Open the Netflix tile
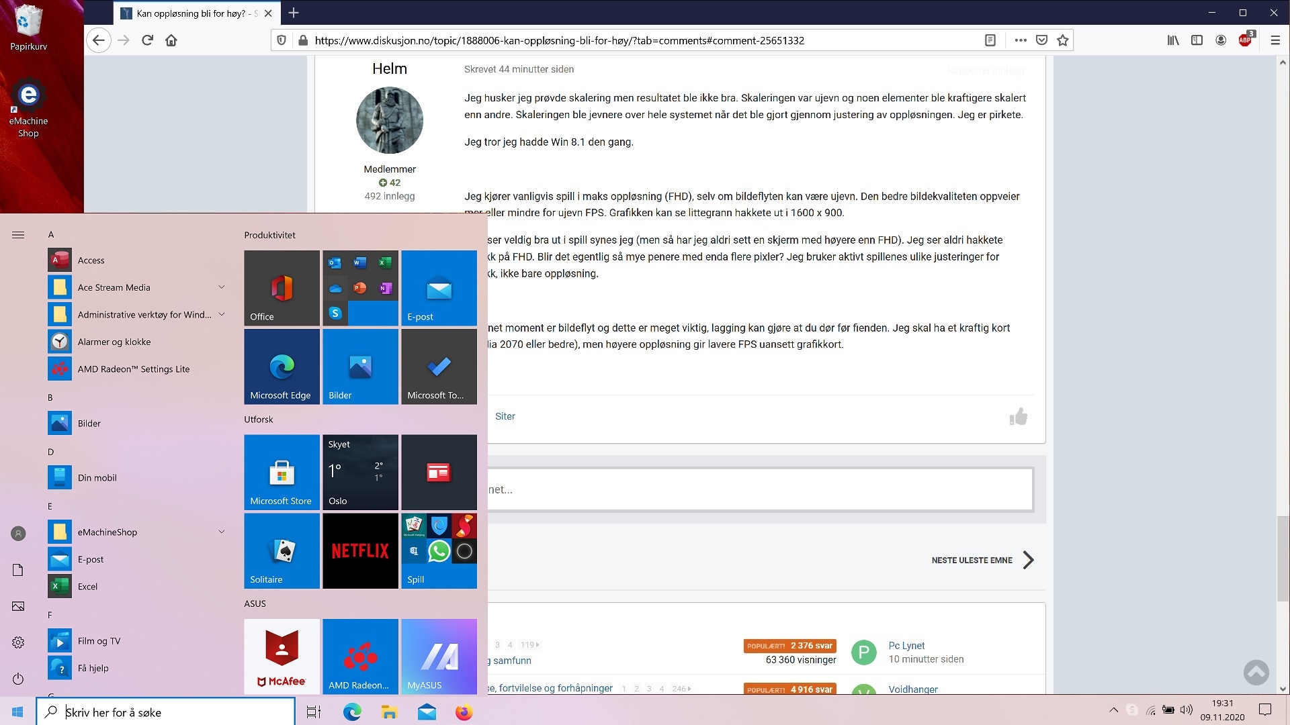 pos(360,551)
